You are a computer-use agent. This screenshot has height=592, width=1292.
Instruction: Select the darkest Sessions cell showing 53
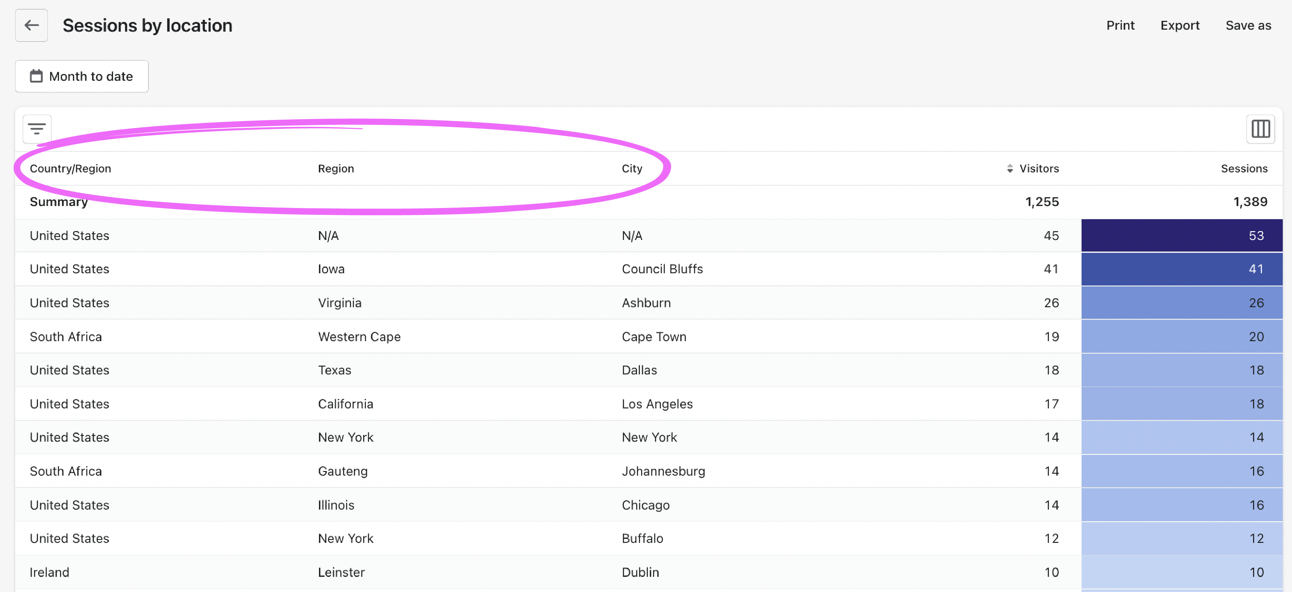point(1182,236)
